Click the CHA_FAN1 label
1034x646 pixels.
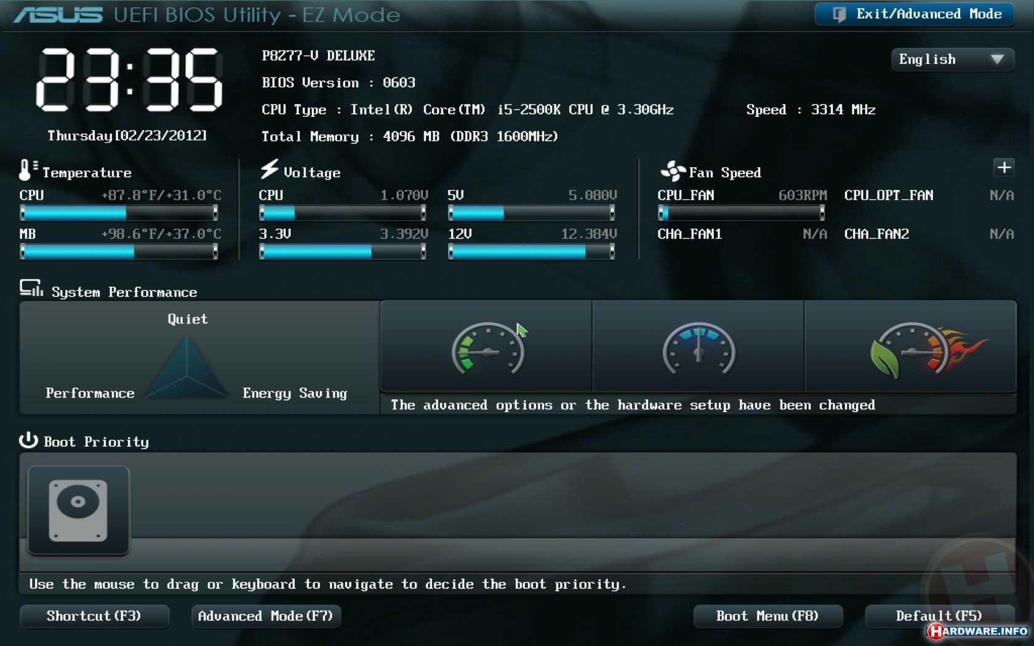689,234
